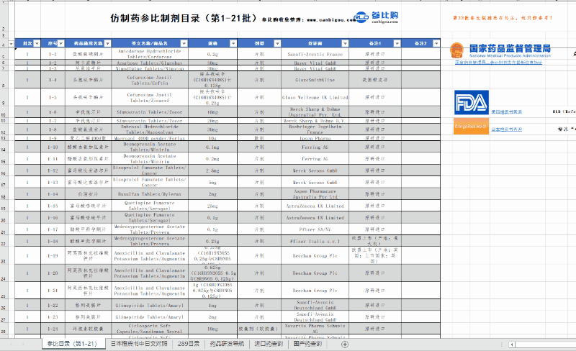
Task: Open the 英文名称/商品名 column filter dropdown
Action: [184, 43]
